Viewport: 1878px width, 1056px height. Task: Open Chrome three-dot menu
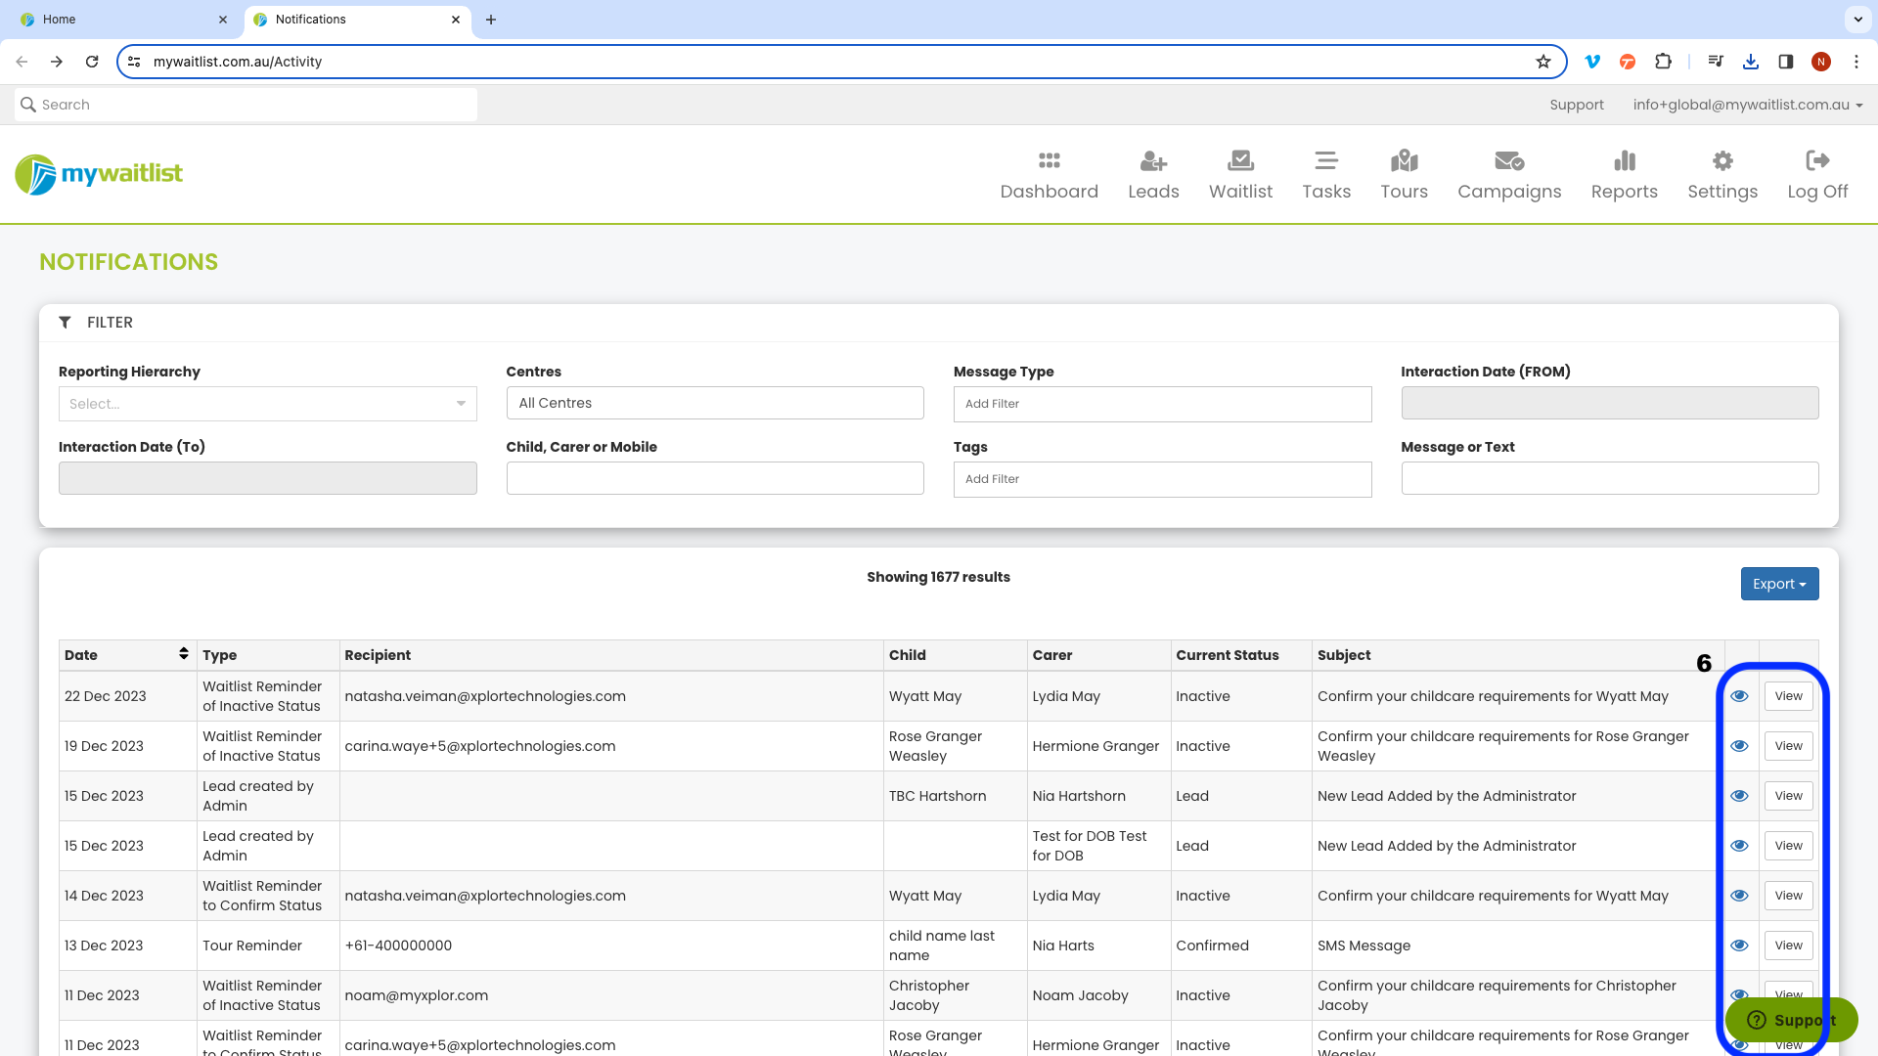click(x=1856, y=62)
